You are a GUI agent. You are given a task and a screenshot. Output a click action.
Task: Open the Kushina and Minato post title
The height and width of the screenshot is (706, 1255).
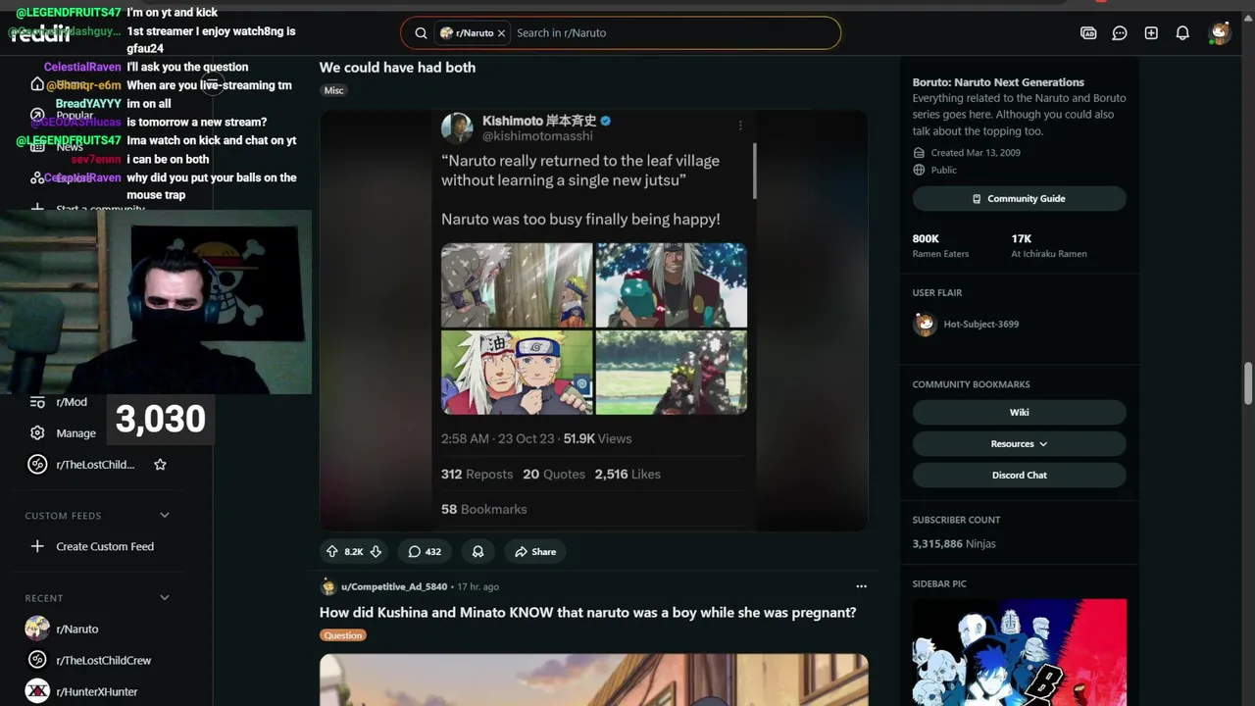pos(587,613)
